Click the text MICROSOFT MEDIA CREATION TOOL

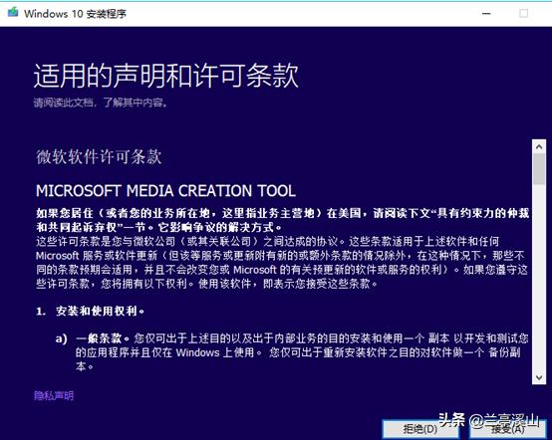165,191
